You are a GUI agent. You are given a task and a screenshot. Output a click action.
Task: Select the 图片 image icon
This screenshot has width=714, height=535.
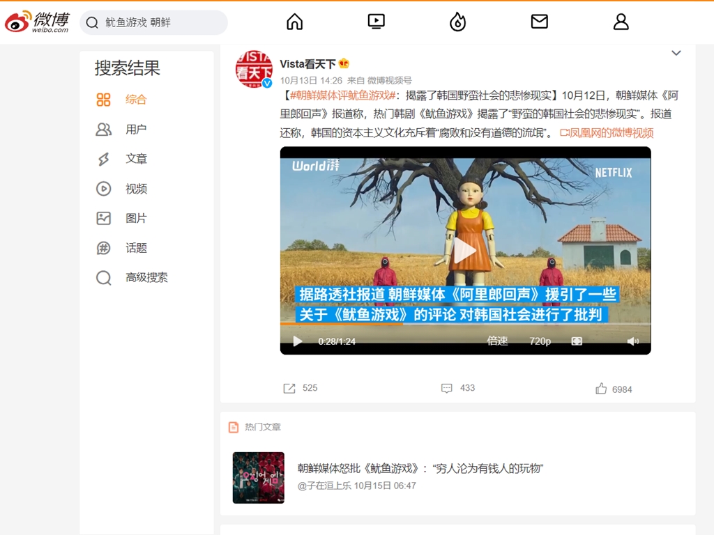[103, 218]
